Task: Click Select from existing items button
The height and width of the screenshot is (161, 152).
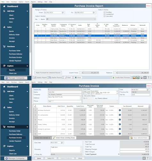Action: point(64,138)
